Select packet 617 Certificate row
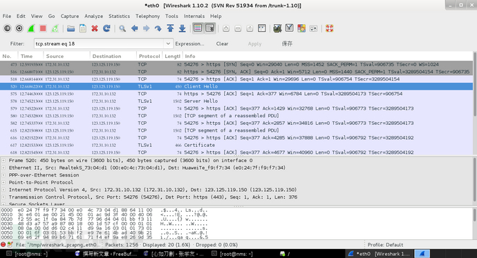This screenshot has width=477, height=258. 236,145
